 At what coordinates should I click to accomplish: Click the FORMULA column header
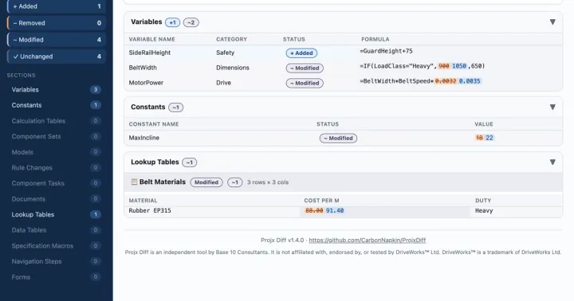click(375, 39)
